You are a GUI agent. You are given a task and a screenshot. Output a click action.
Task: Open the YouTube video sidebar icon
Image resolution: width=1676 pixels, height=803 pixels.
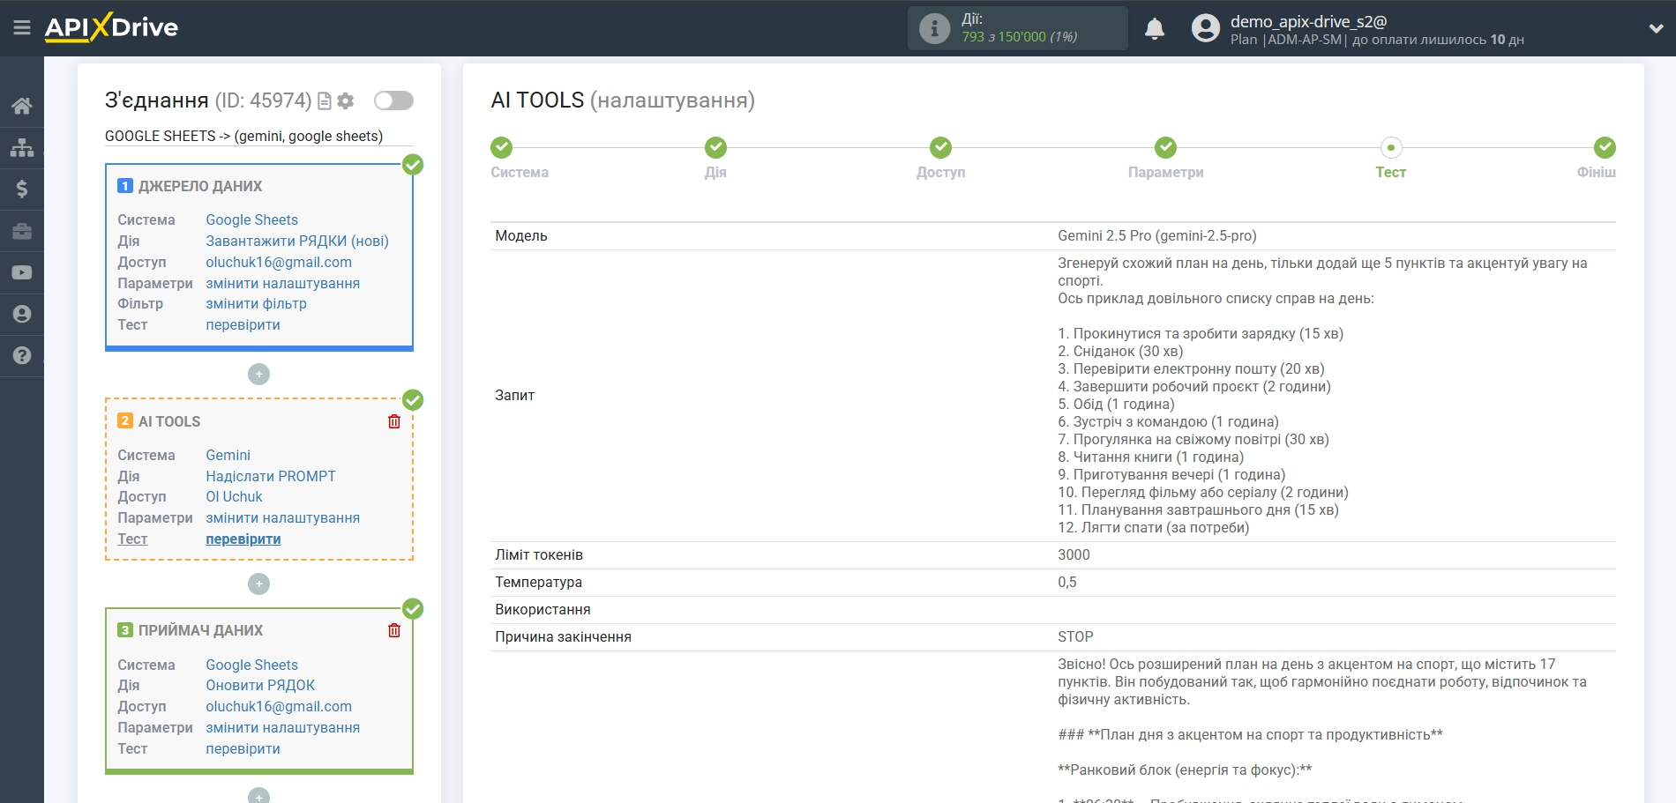click(22, 272)
